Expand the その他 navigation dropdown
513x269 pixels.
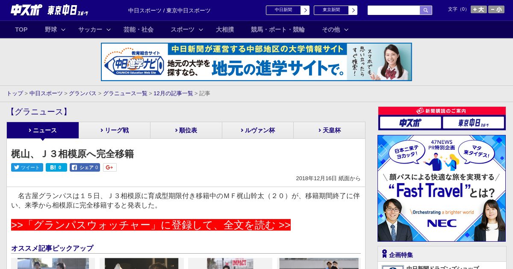point(335,29)
